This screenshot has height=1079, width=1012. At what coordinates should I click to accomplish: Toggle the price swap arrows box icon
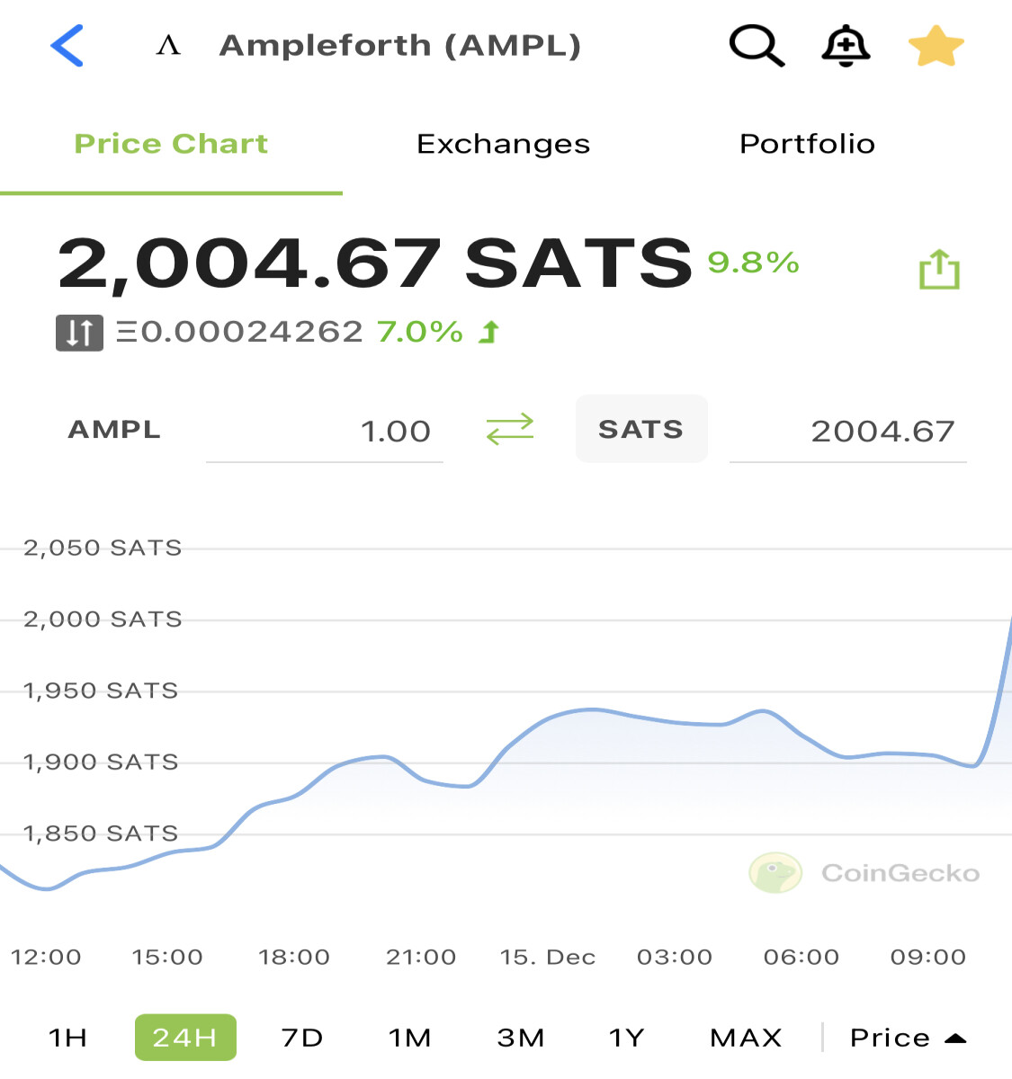coord(79,333)
